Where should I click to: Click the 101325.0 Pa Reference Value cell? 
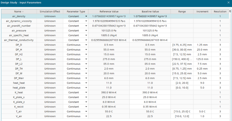(x=109, y=31)
